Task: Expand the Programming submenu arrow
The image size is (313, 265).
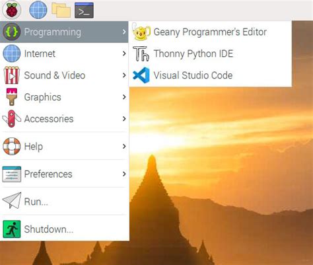Action: point(124,32)
